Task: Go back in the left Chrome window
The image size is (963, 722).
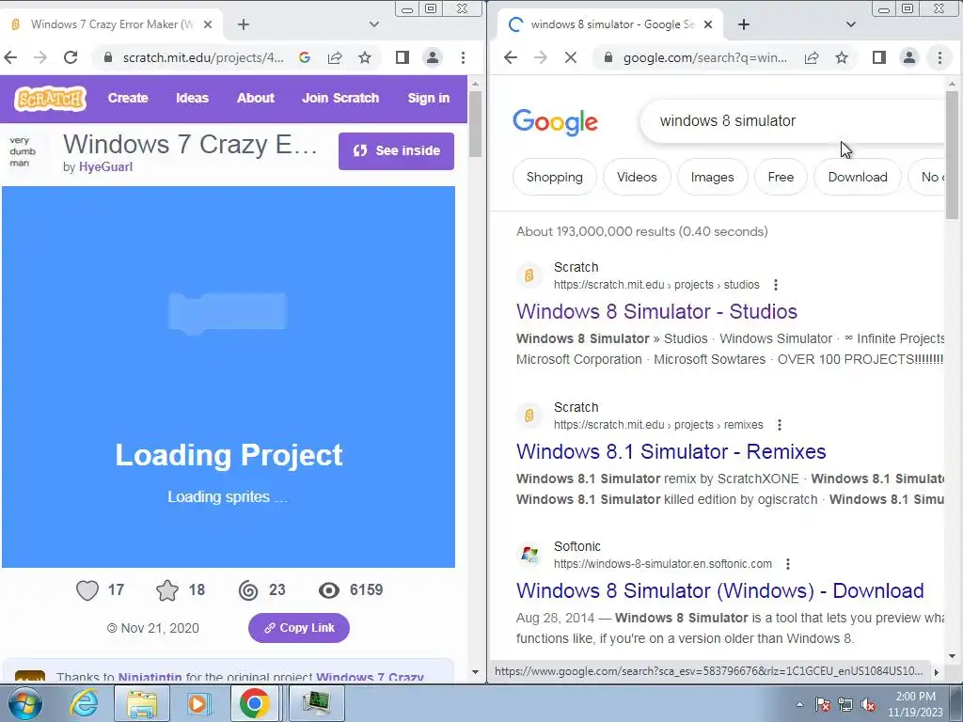Action: click(x=10, y=57)
